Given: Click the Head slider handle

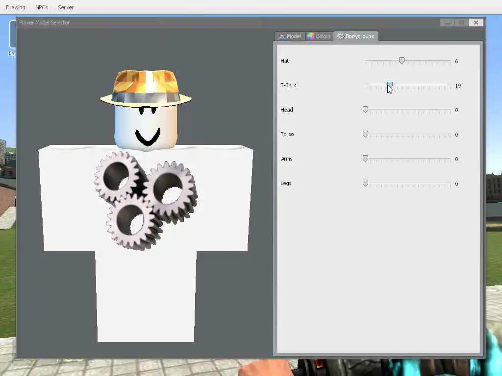Looking at the screenshot, I should pyautogui.click(x=365, y=110).
